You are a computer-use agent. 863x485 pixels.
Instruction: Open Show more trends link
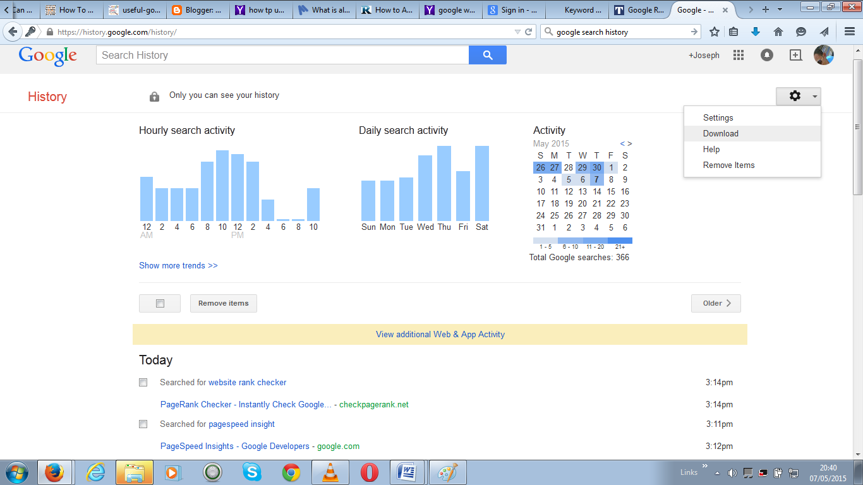(x=178, y=265)
